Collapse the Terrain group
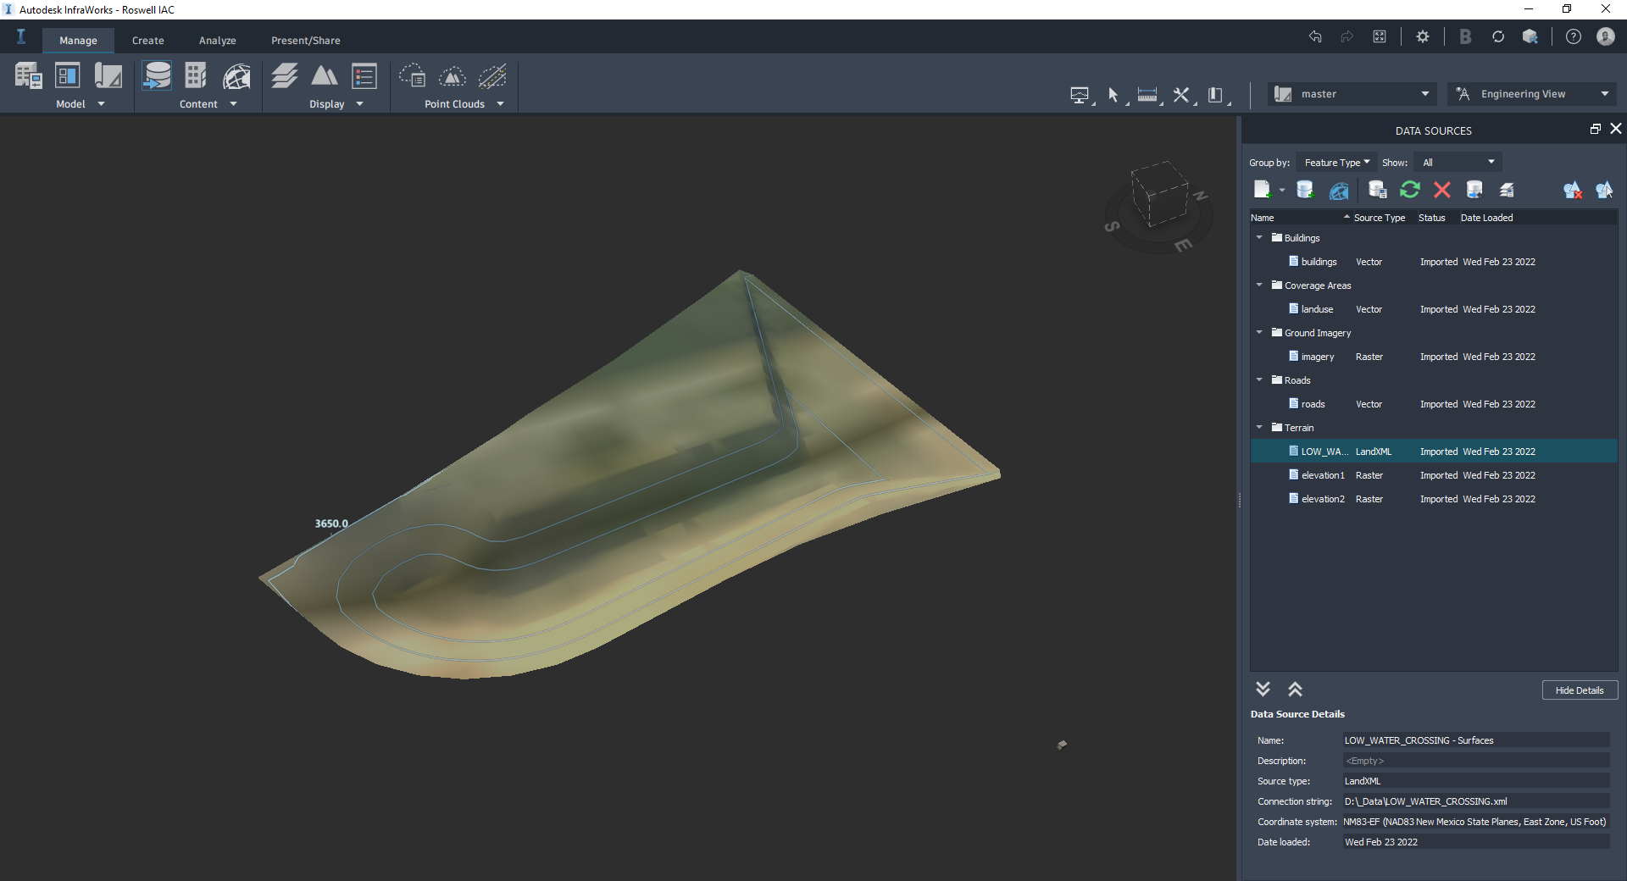The height and width of the screenshot is (881, 1627). coord(1259,428)
